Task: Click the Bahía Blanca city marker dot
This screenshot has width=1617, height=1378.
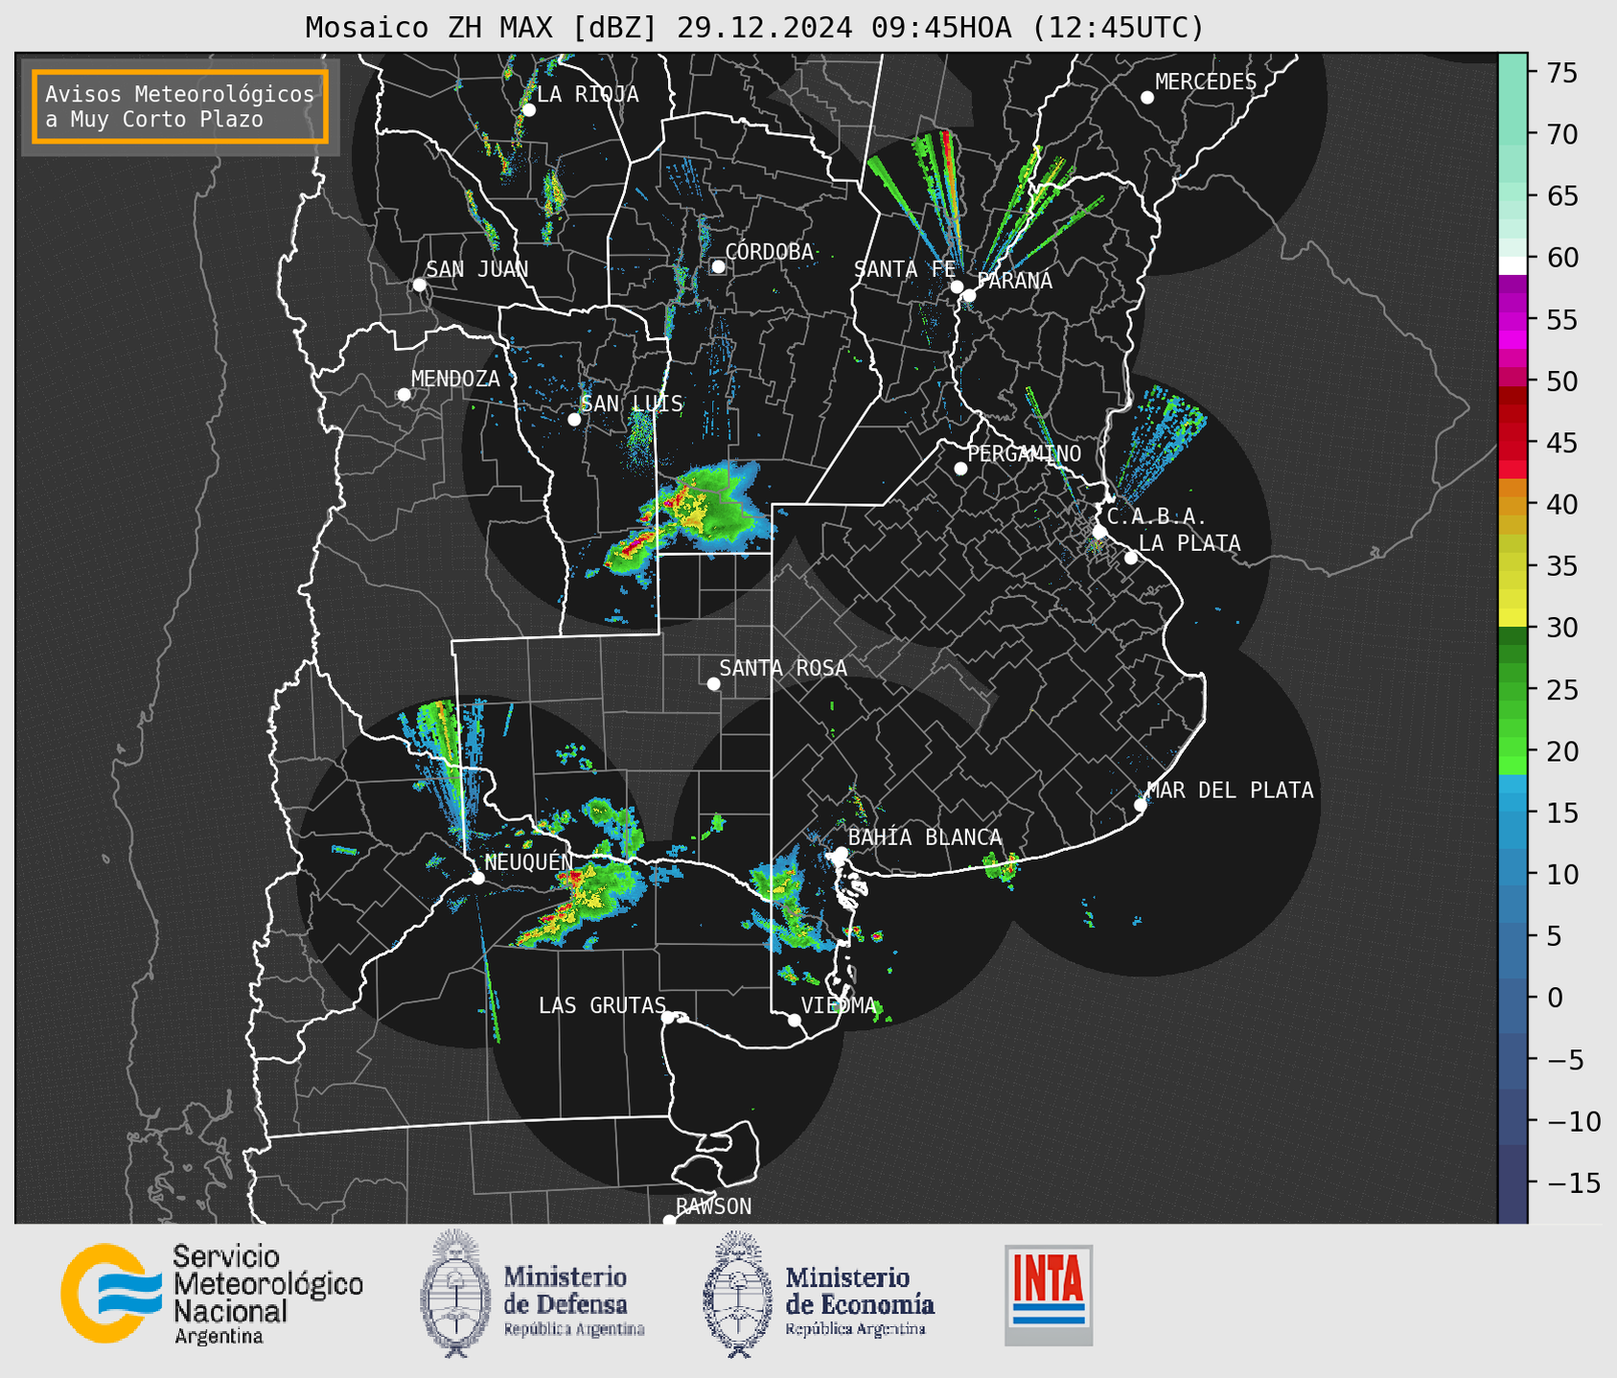Action: click(841, 853)
